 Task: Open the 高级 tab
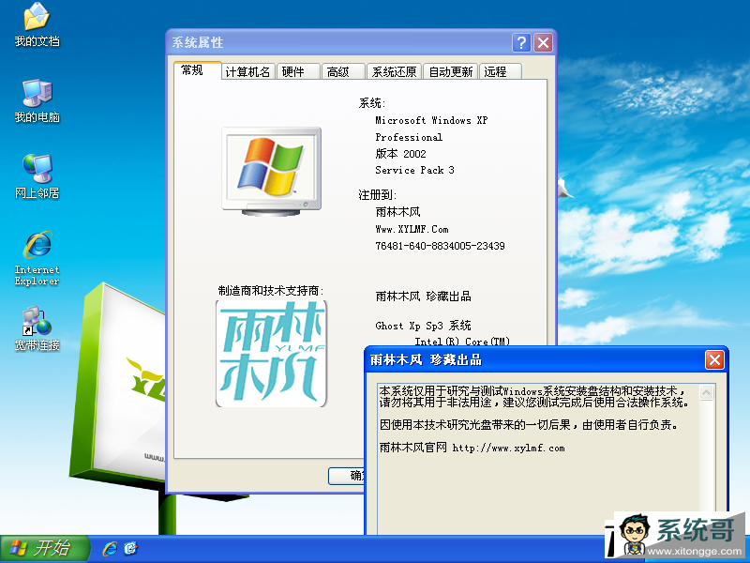tap(343, 72)
